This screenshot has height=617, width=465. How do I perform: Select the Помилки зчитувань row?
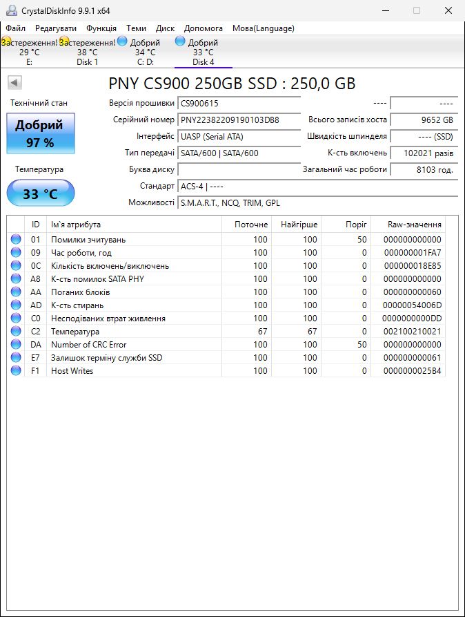pyautogui.click(x=226, y=239)
